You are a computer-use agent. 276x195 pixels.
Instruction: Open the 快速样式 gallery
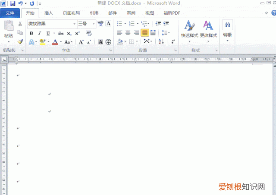click(x=189, y=31)
